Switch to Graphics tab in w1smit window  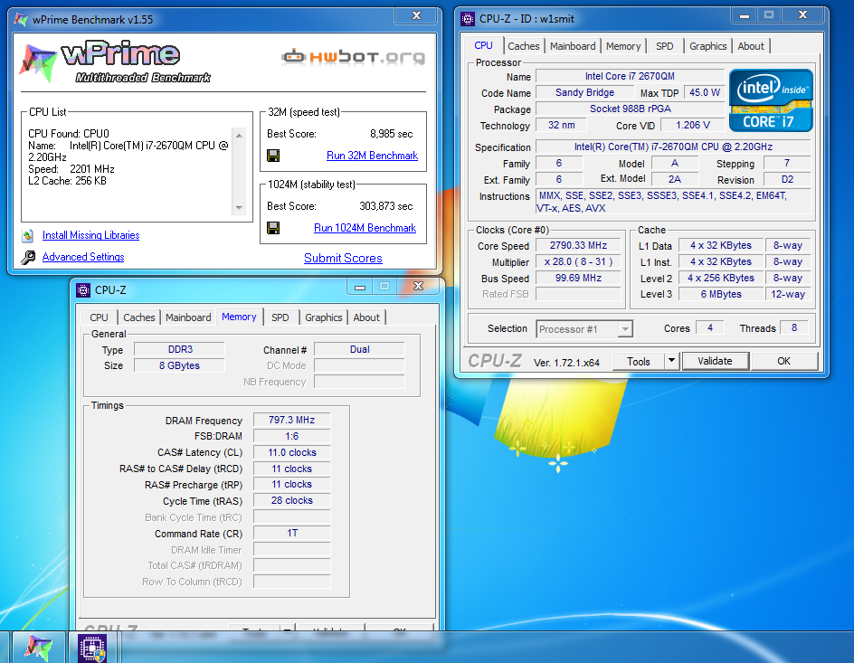pos(707,46)
